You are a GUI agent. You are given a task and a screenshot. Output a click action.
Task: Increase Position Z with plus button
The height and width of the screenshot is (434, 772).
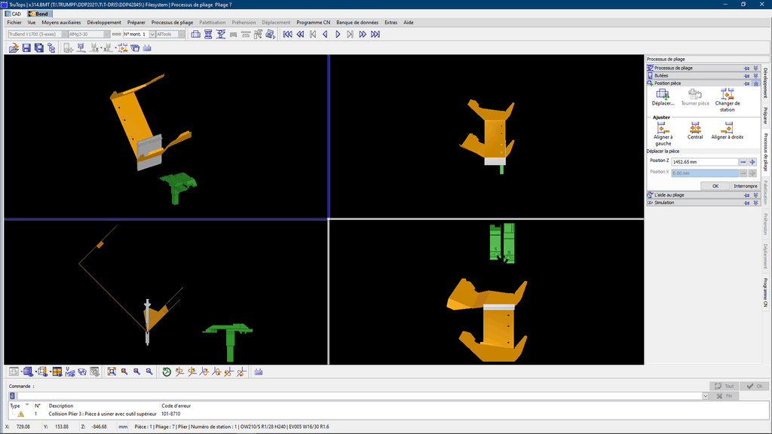coord(752,162)
